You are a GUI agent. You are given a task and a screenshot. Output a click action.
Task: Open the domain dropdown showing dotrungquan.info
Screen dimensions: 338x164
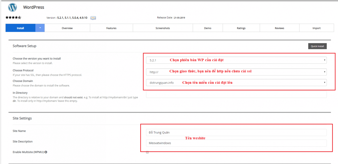click(236, 83)
